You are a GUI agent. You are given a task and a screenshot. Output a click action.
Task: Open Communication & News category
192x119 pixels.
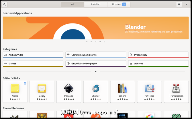click(96, 55)
